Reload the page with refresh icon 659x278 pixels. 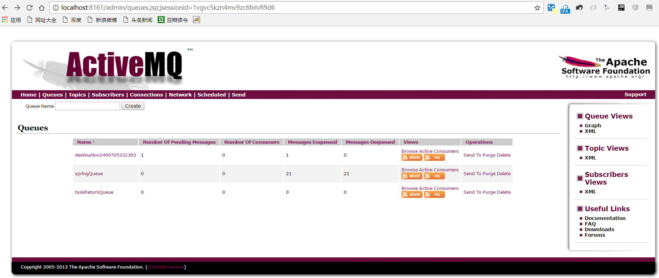[x=29, y=8]
